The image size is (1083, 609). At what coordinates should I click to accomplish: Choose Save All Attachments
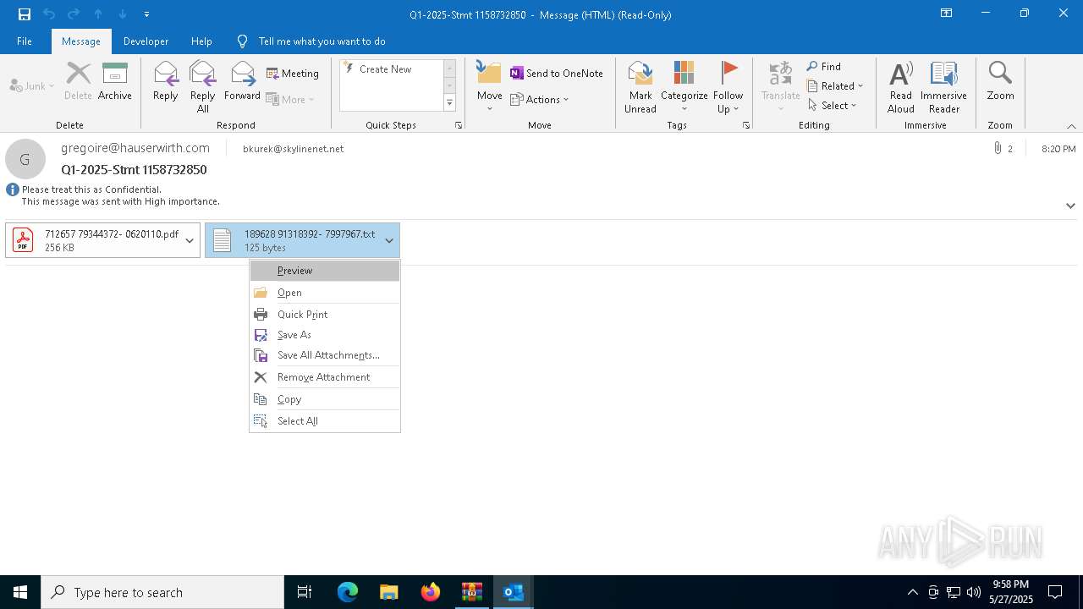pyautogui.click(x=325, y=355)
